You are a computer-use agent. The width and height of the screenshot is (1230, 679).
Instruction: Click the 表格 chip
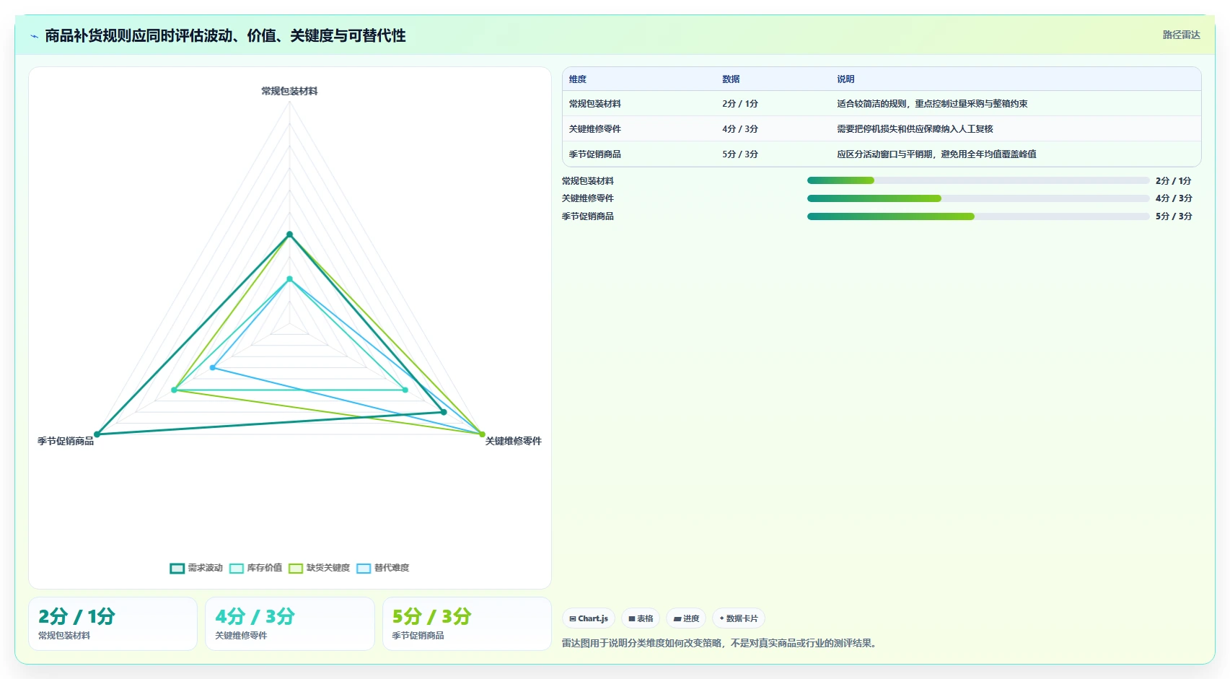tap(641, 618)
